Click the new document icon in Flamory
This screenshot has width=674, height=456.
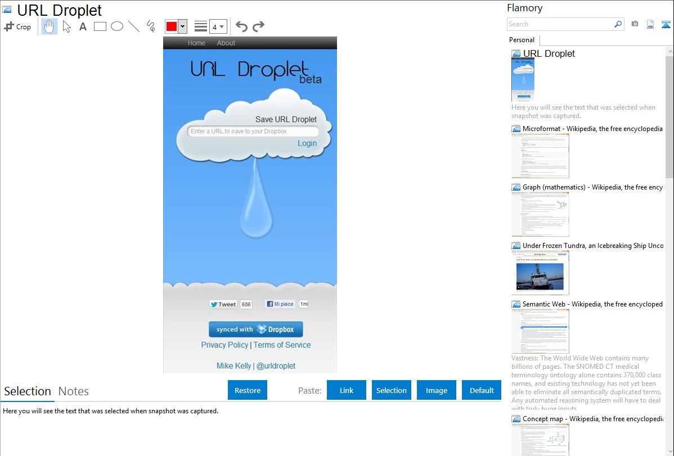650,24
